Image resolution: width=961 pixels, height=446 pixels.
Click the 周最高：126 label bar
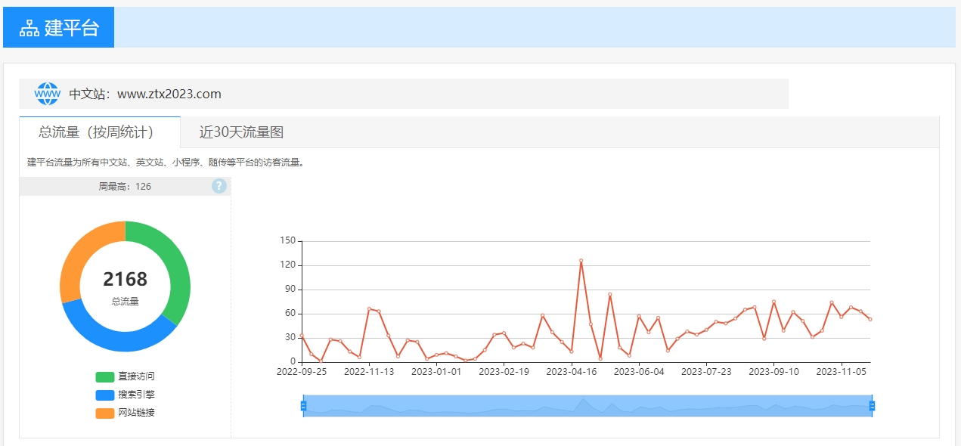point(125,186)
